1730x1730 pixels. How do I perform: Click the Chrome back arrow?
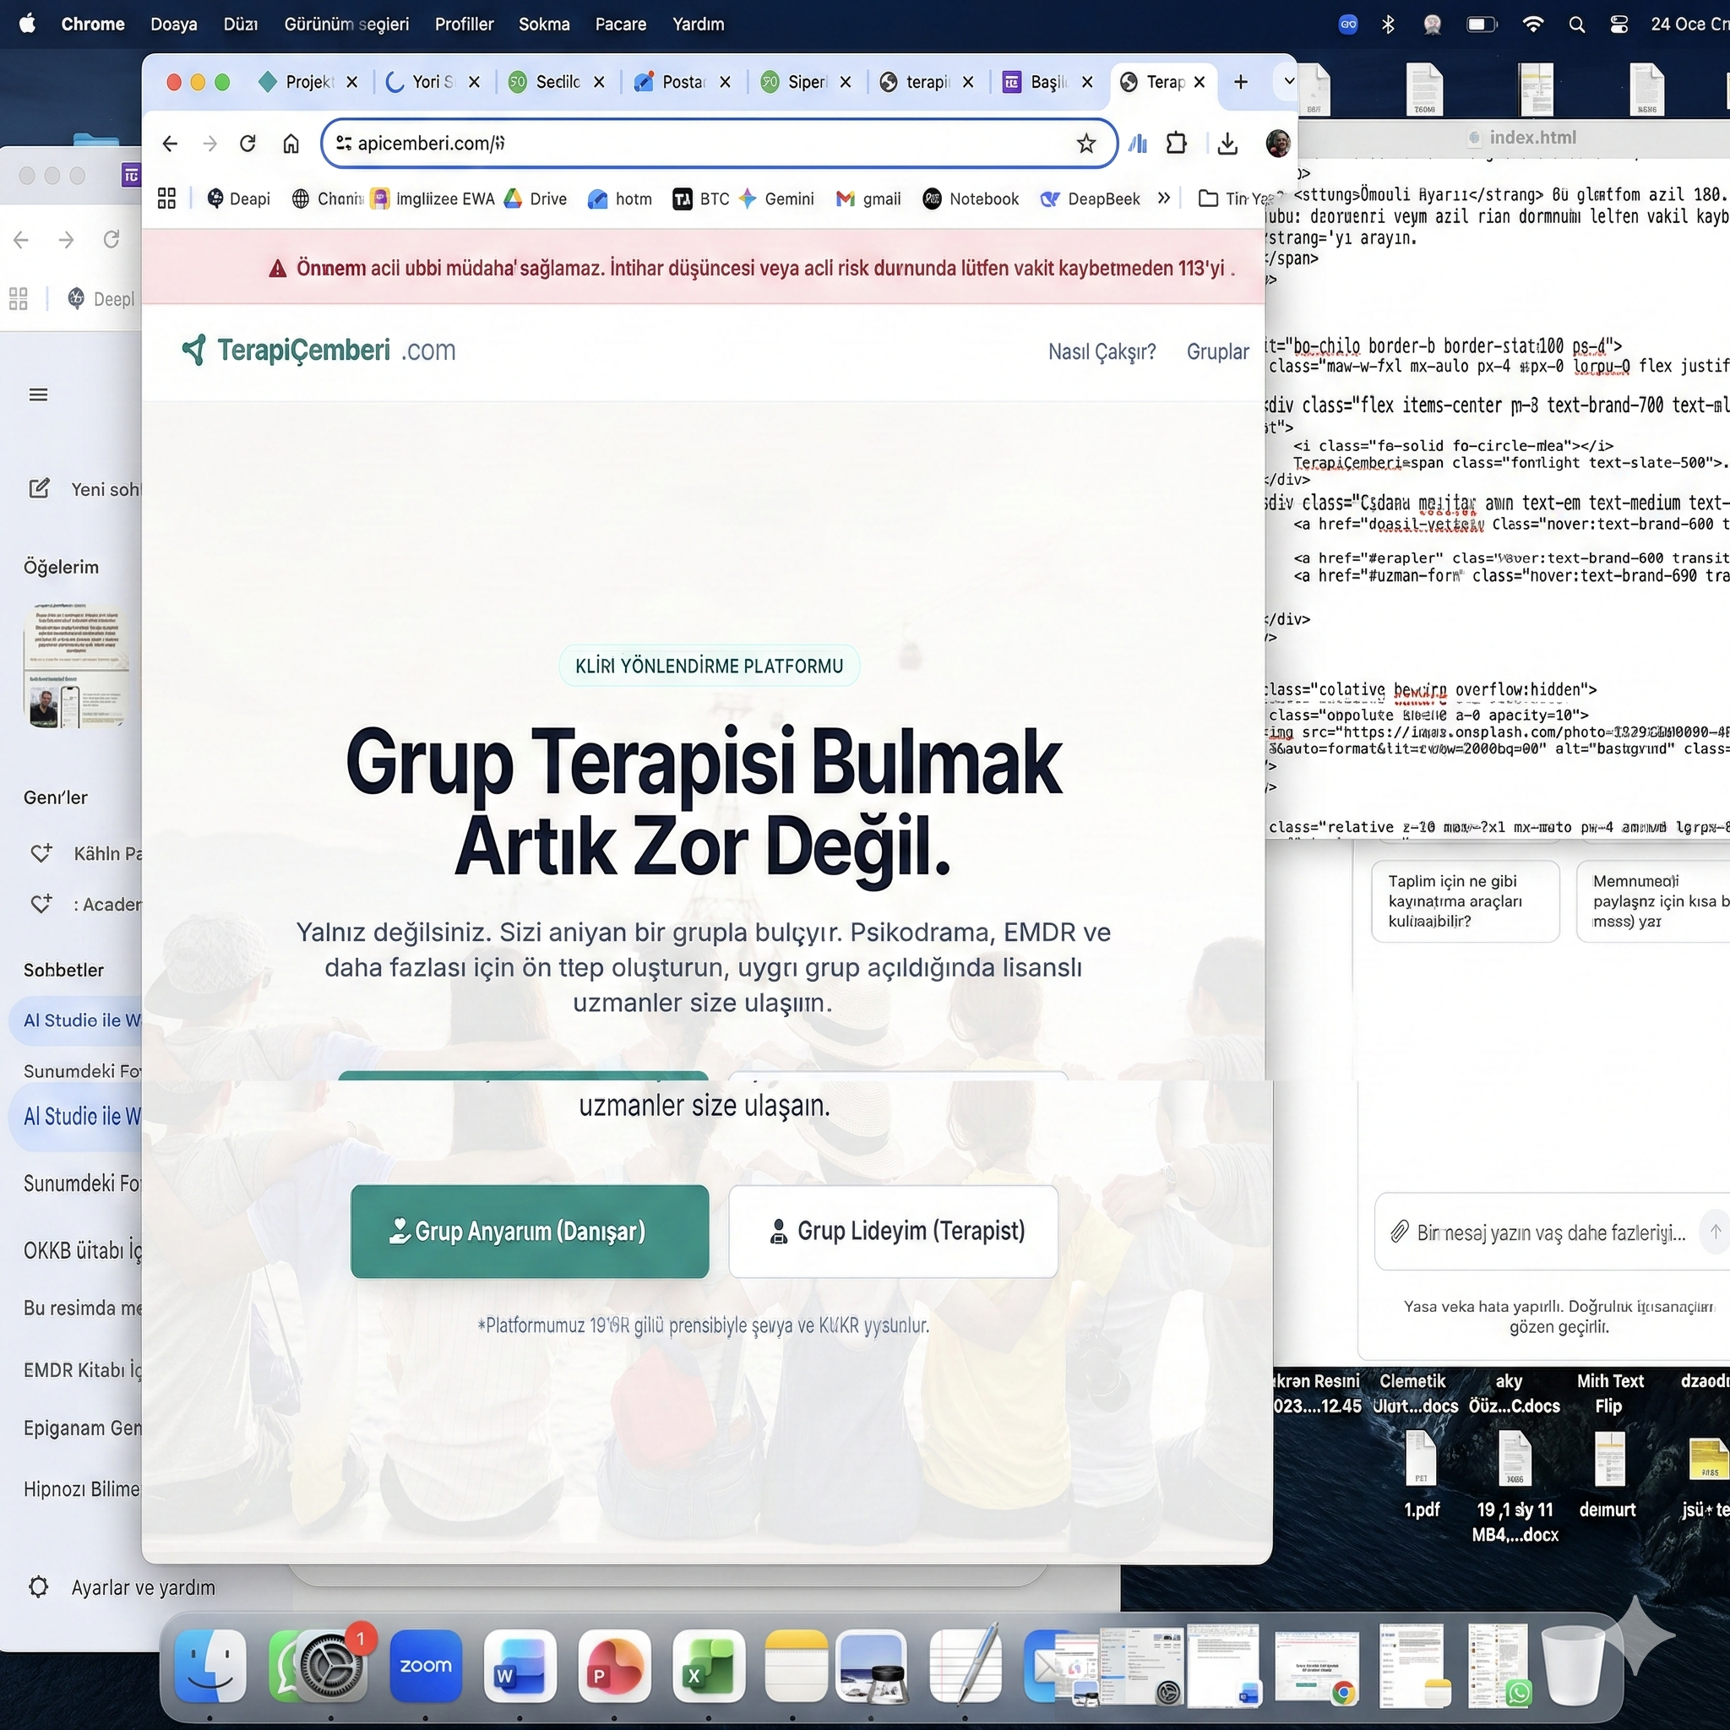click(170, 144)
